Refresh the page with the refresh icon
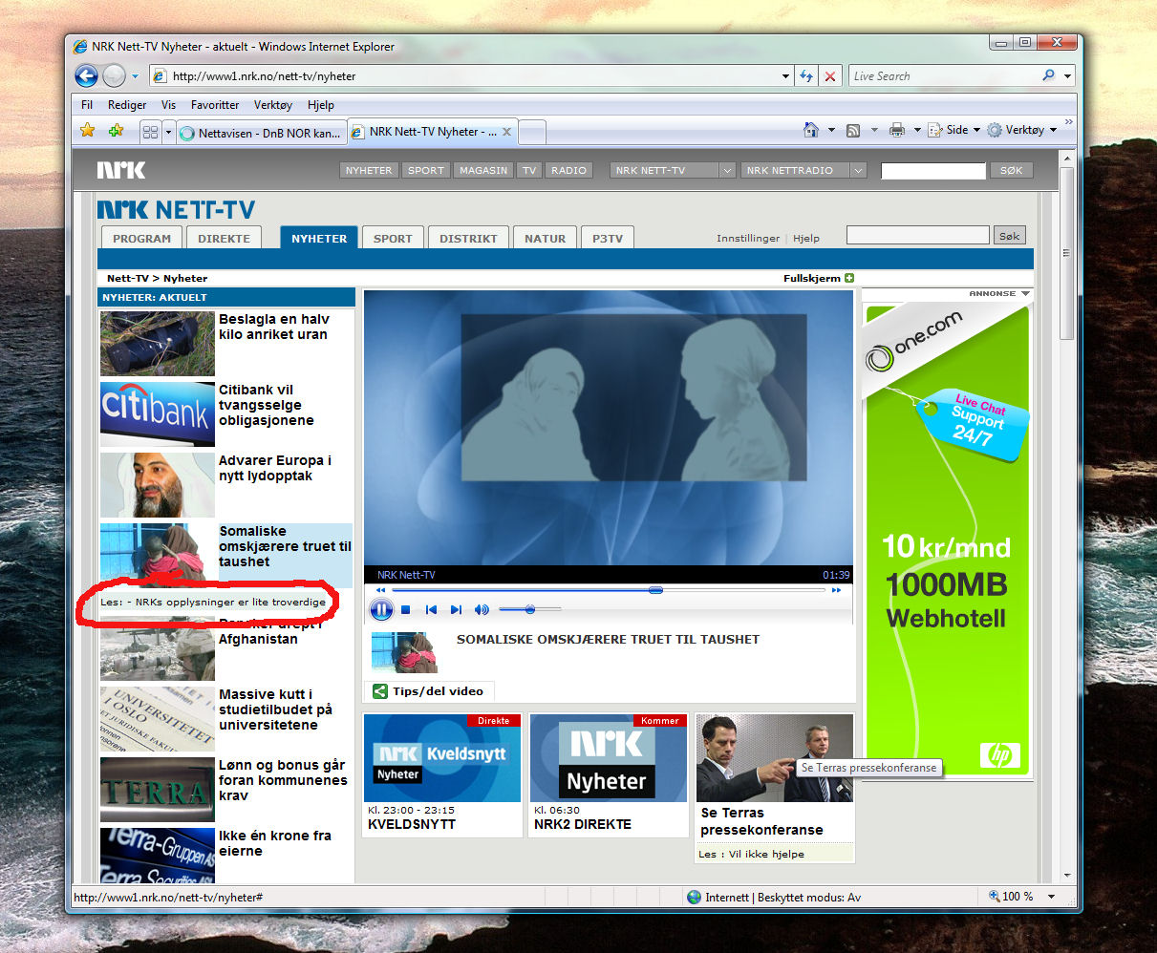 coord(806,76)
